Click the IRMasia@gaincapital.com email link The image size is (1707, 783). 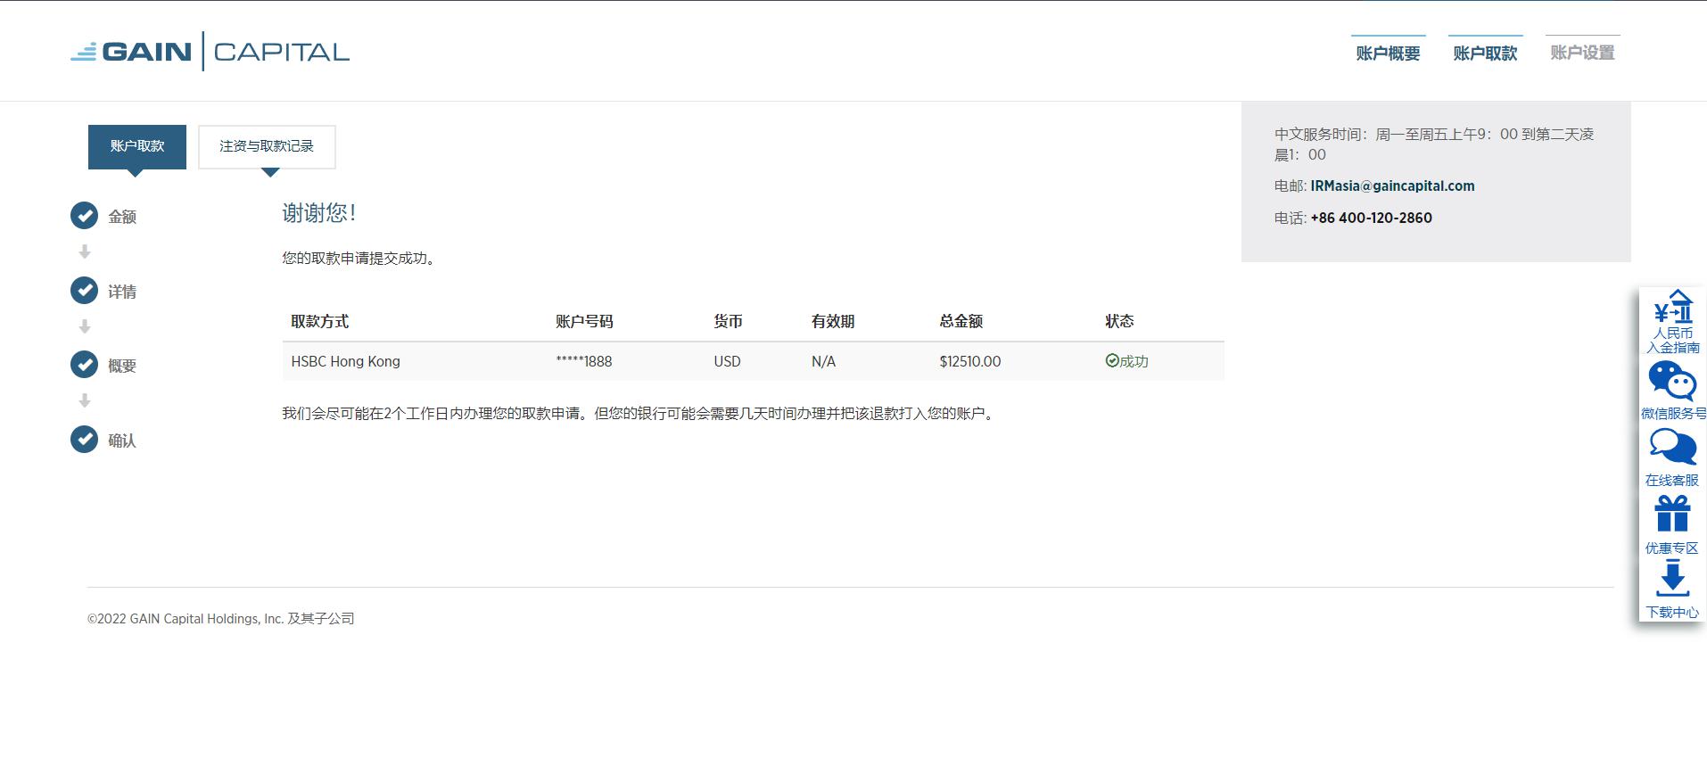1392,185
